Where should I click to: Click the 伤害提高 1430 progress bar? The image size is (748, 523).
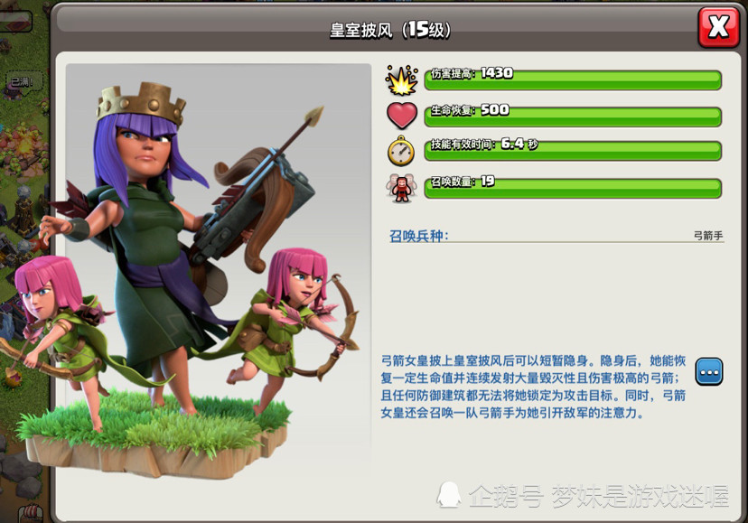point(573,79)
